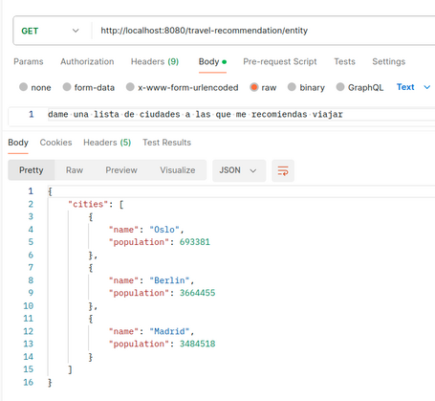Open the JSON response format dropdown
The height and width of the screenshot is (401, 435).
tap(239, 170)
